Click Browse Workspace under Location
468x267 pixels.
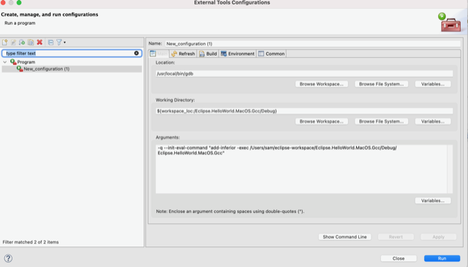coord(322,84)
